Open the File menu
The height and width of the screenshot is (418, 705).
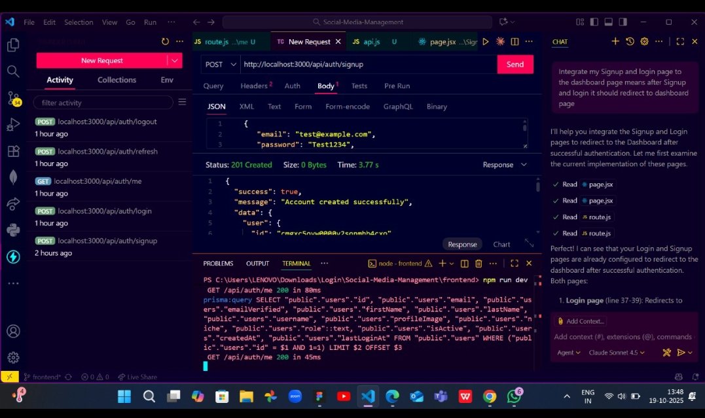click(29, 22)
